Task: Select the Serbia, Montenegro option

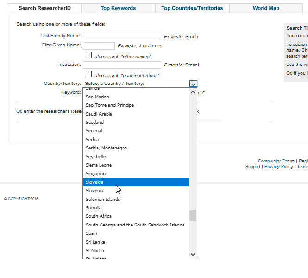Action: (x=136, y=148)
